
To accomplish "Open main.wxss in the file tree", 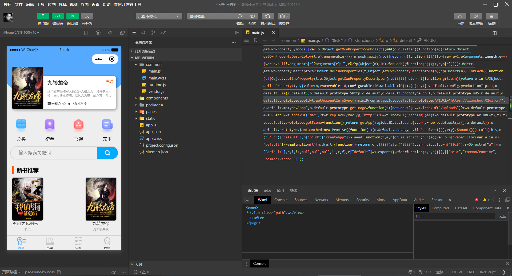I will (185, 78).
